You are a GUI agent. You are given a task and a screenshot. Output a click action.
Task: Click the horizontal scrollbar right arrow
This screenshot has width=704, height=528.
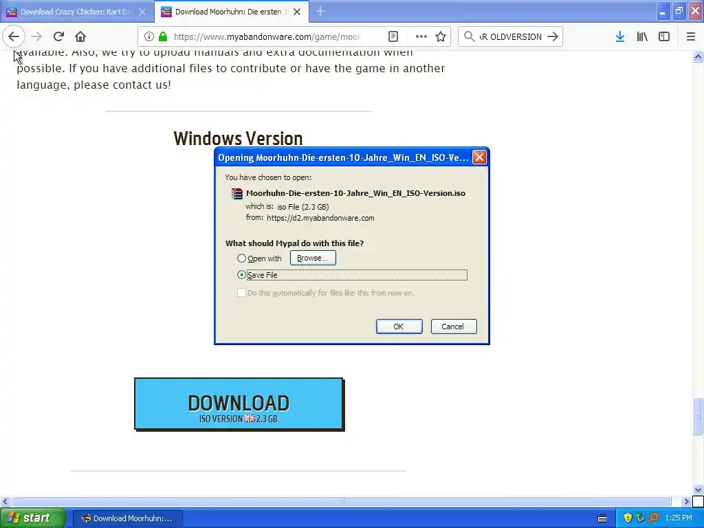coord(686,501)
